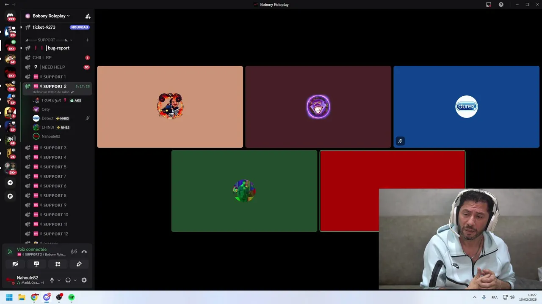The width and height of the screenshot is (542, 304).
Task: Launch an Activity via the four-shapes icon
Action: (x=58, y=264)
